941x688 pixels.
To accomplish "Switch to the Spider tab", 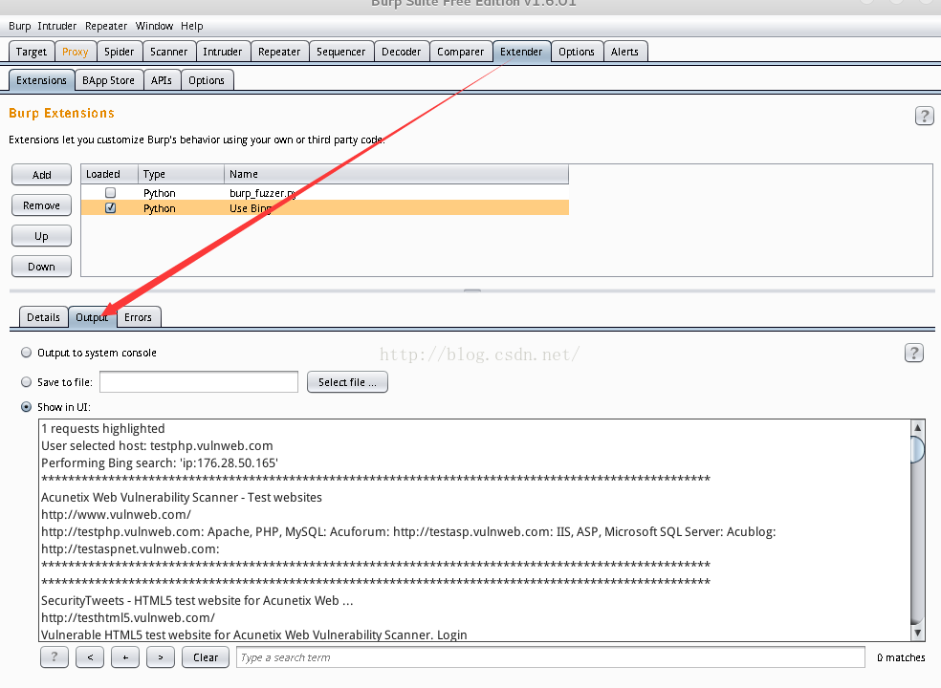I will point(120,52).
